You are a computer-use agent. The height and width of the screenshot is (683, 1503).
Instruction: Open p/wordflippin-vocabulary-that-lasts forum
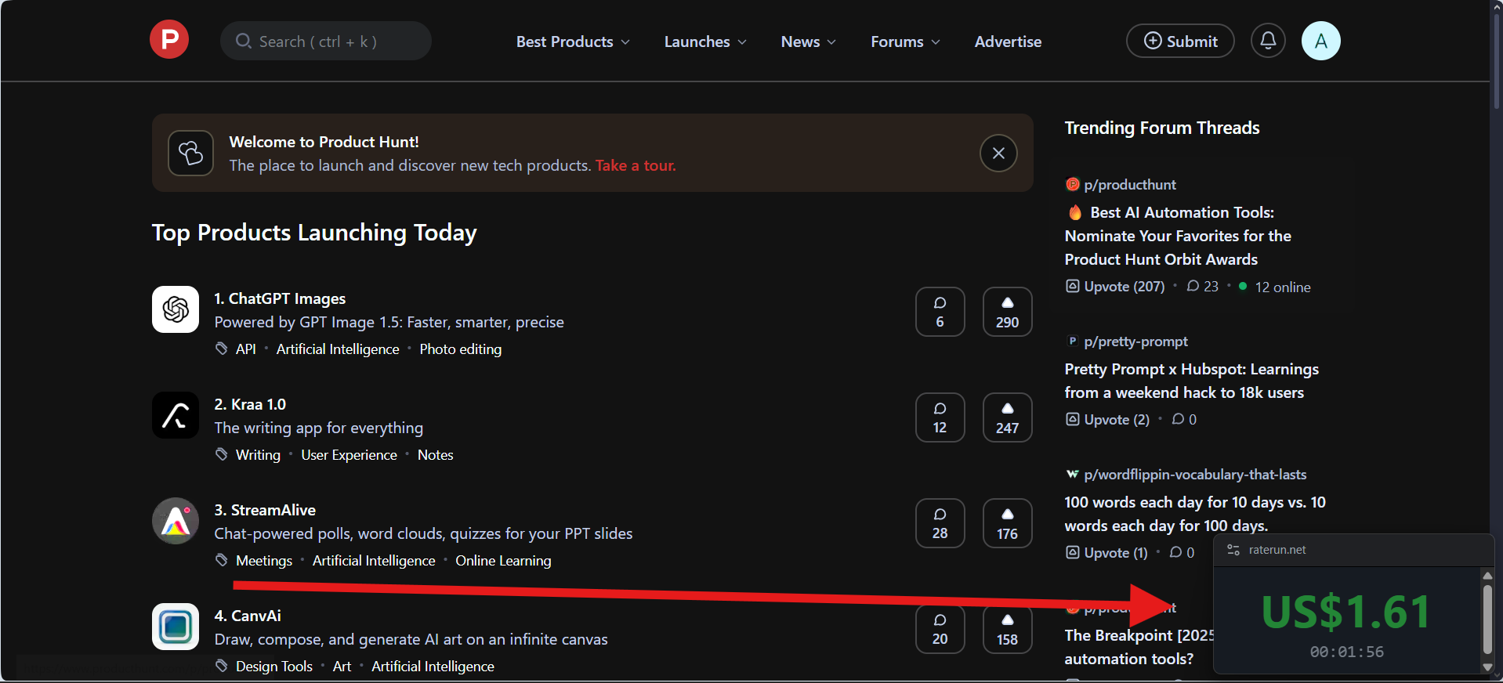click(1195, 475)
